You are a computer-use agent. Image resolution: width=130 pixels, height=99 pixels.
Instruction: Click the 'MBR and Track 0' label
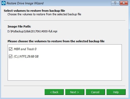pyautogui.click(x=25, y=49)
